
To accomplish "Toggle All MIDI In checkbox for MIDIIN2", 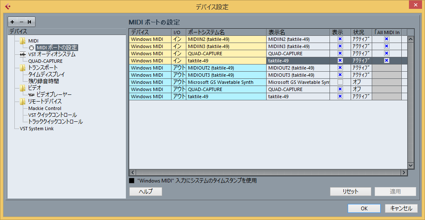I will point(387,39).
